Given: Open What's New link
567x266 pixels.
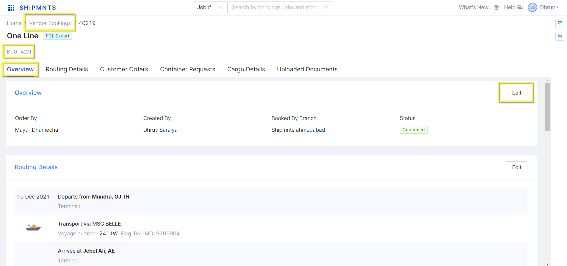Looking at the screenshot, I should click(475, 7).
